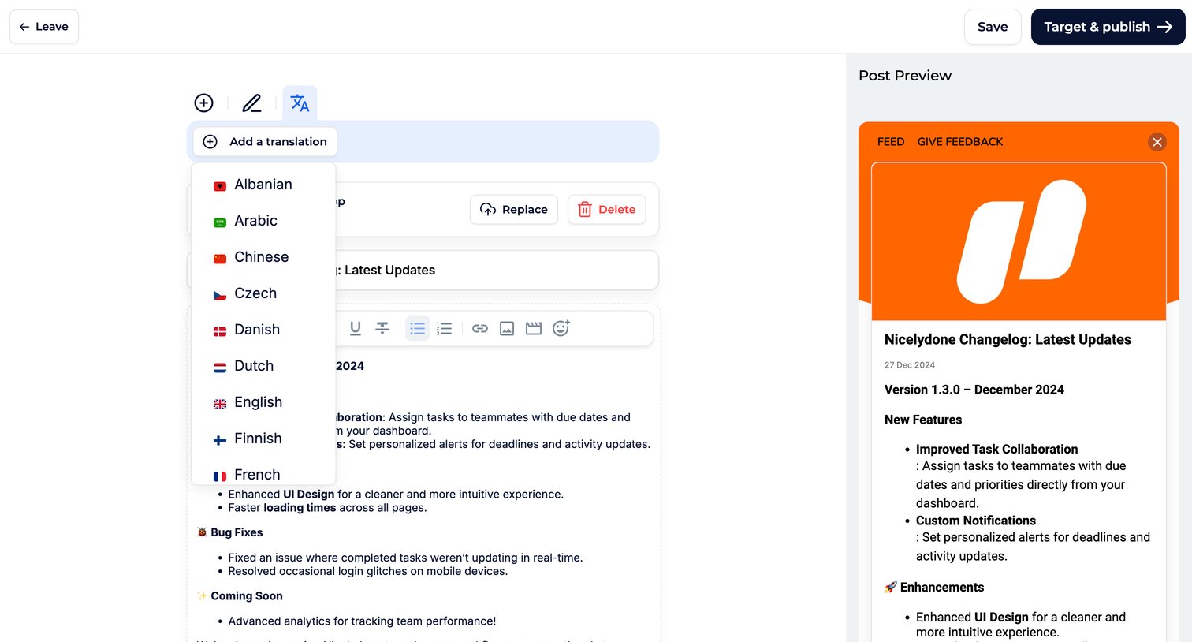Click the Post Preview panel heading
The image size is (1192, 642).
click(x=905, y=76)
